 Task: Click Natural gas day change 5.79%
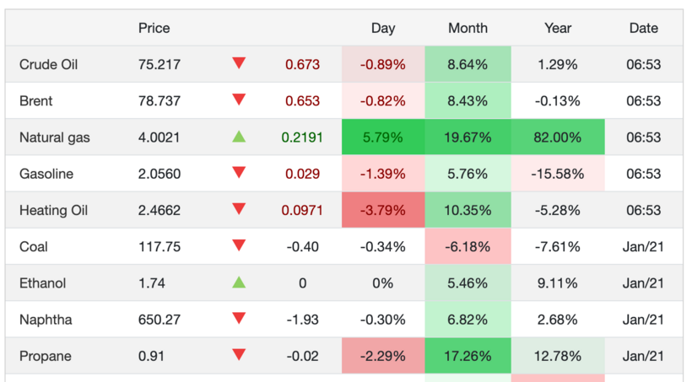[382, 137]
